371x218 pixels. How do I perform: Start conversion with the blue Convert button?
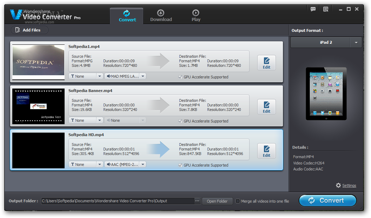click(x=328, y=201)
